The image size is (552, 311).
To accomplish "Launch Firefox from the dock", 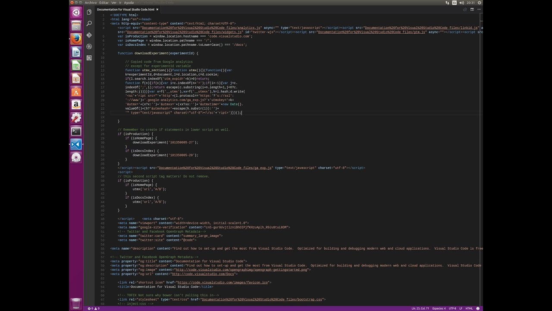I will 76,39.
